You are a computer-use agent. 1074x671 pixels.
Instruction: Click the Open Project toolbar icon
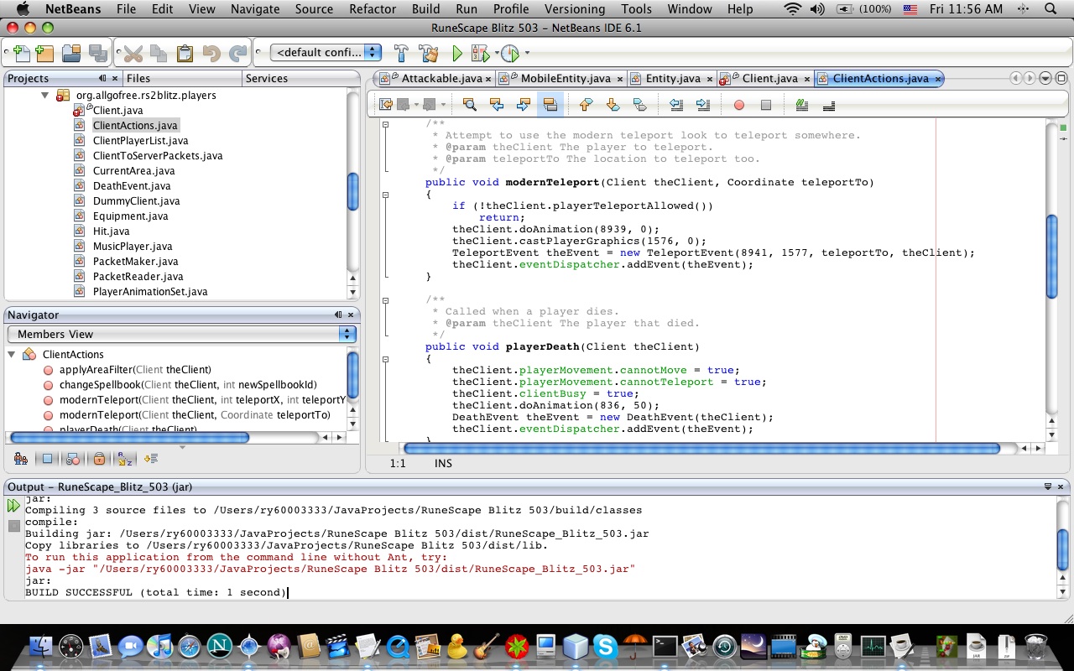(71, 54)
